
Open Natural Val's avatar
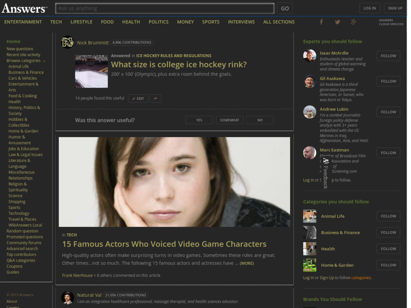[x=67, y=298]
